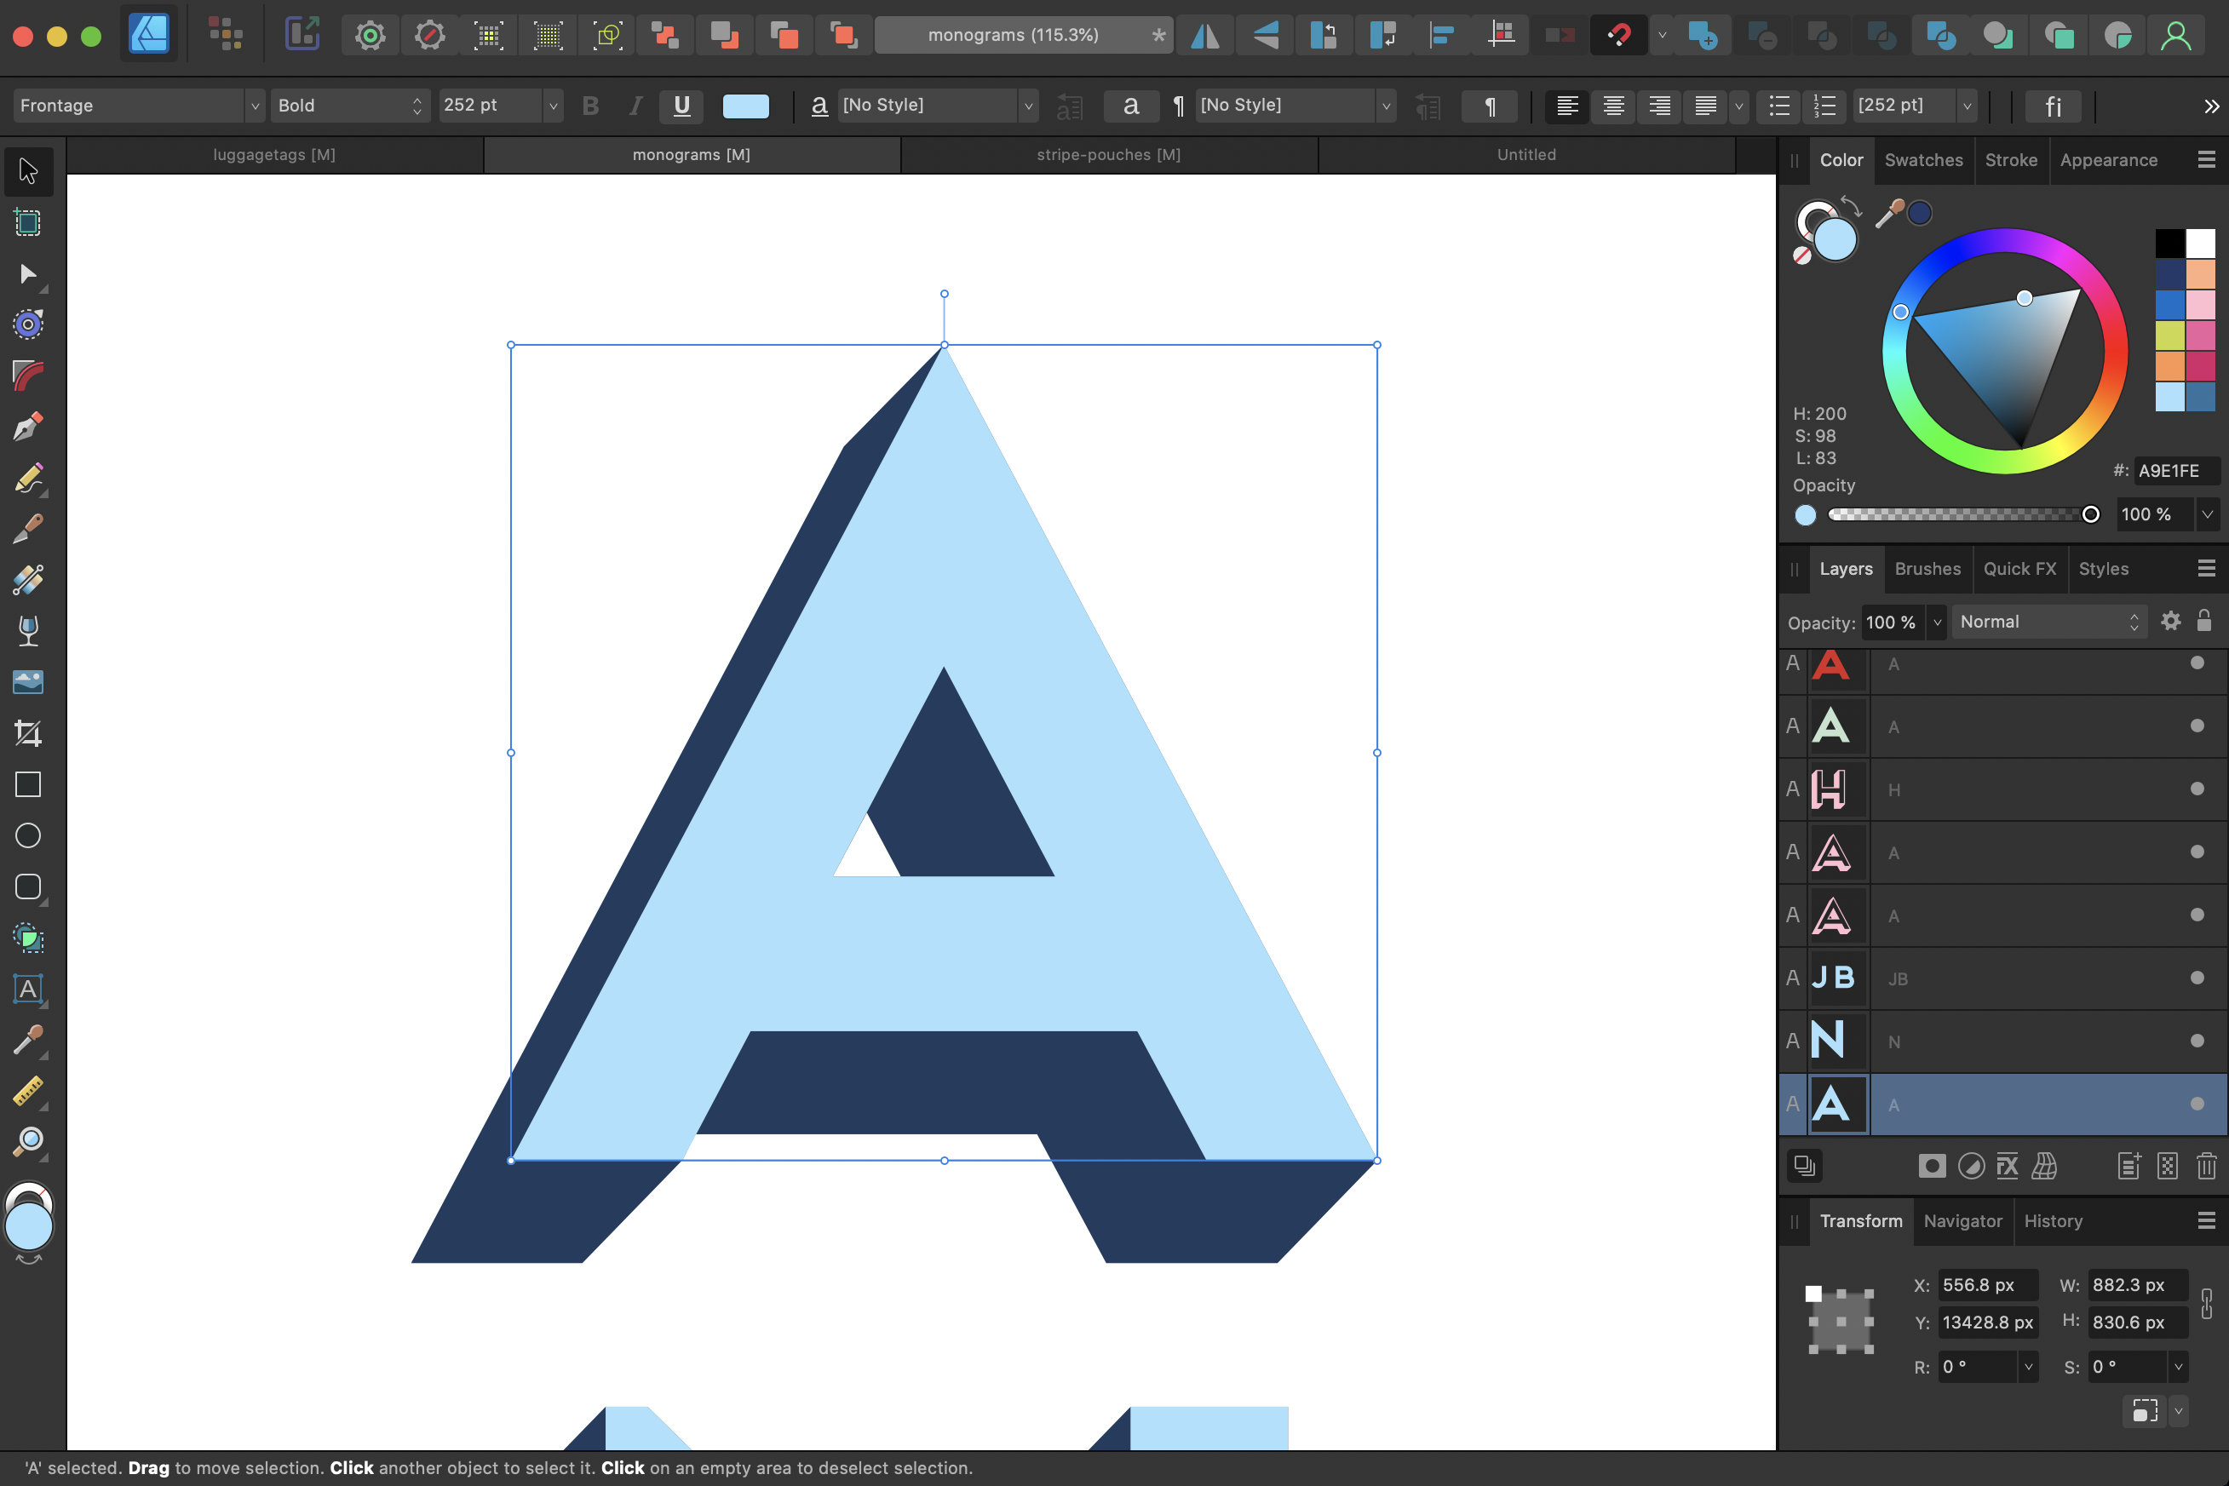Screen dimensions: 2229x1486
Task: Toggle visibility of the H layer
Action: point(2197,789)
